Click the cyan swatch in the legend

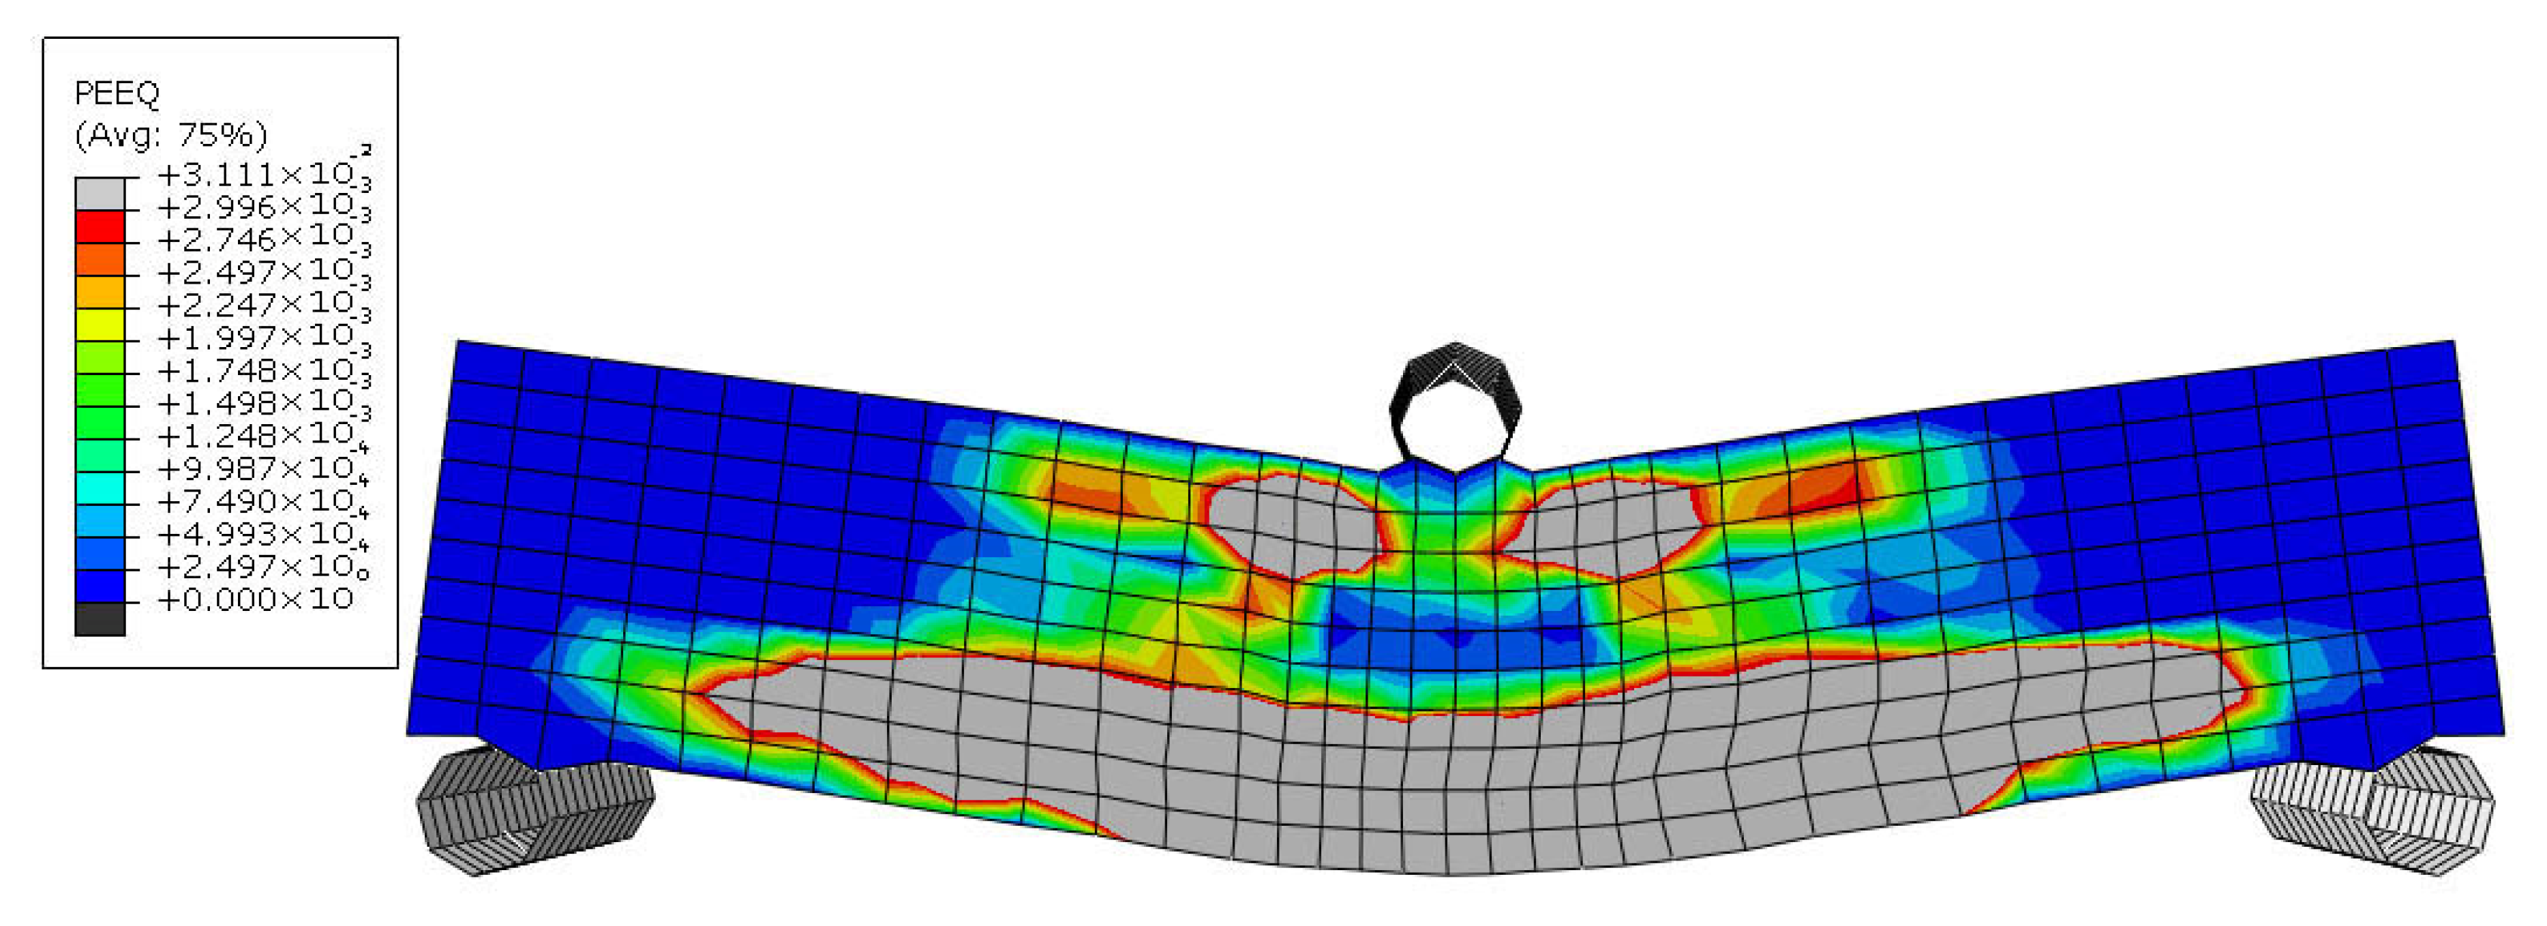(100, 488)
